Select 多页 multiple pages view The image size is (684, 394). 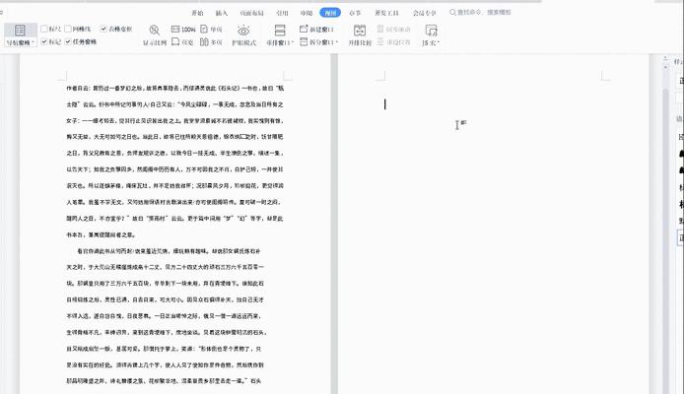click(211, 42)
